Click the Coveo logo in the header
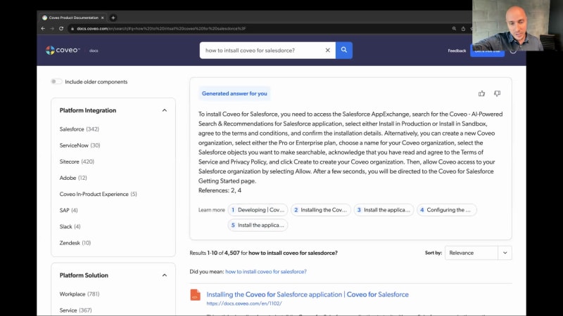563x316 pixels. 63,50
